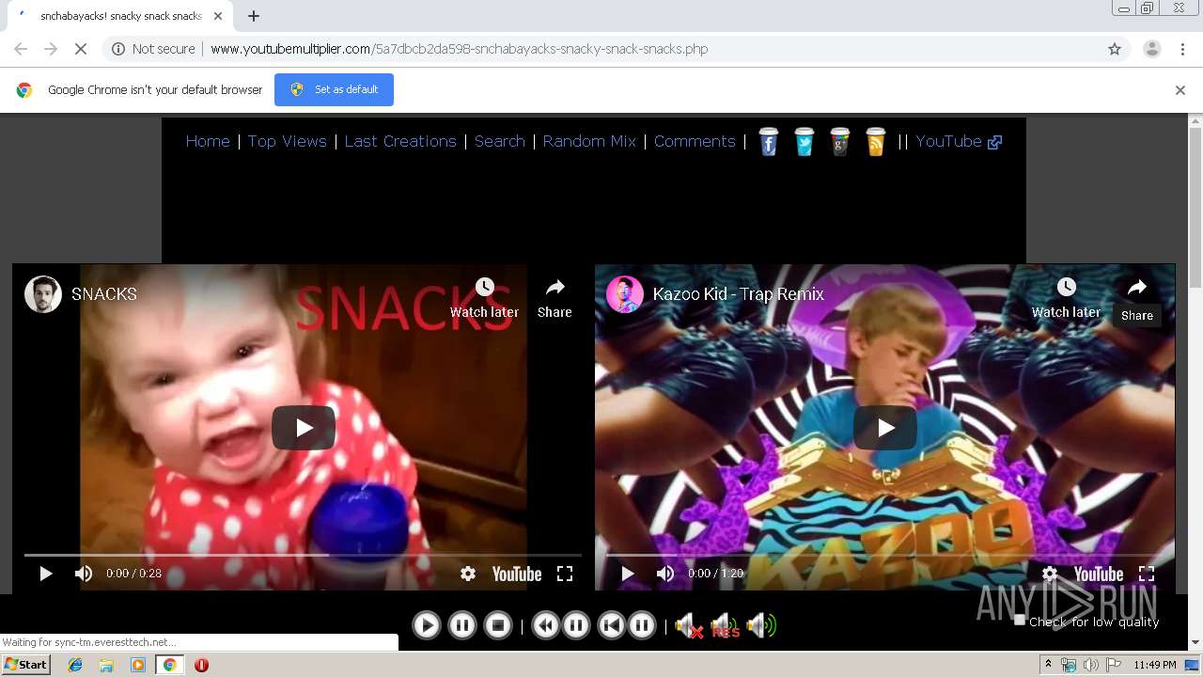Click the double-arrow rewind button
1203x677 pixels.
tap(545, 625)
